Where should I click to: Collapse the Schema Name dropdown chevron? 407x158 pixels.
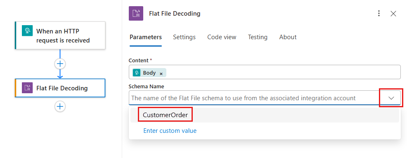click(x=391, y=98)
